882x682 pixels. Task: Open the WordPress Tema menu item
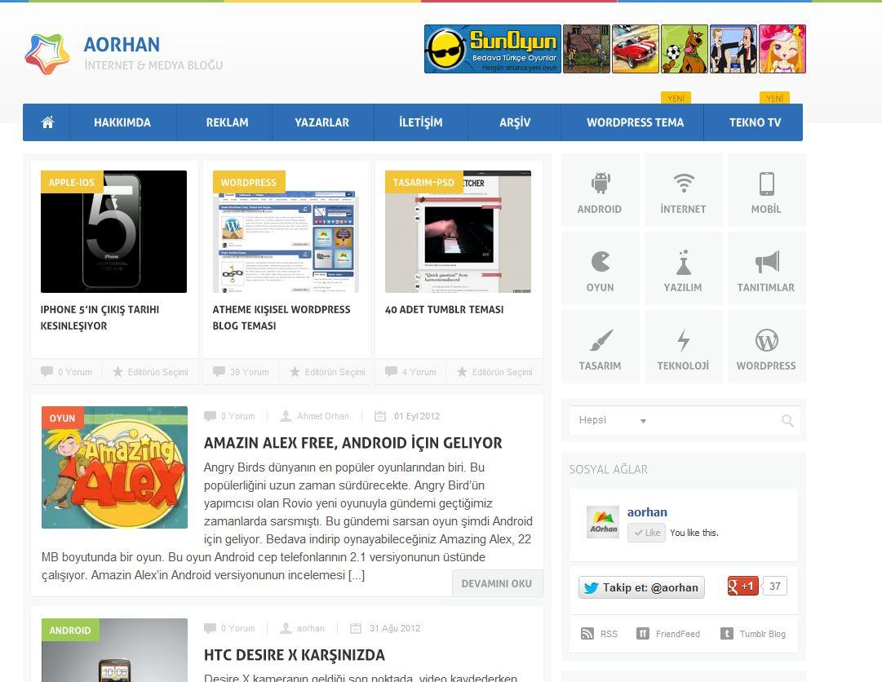[635, 122]
